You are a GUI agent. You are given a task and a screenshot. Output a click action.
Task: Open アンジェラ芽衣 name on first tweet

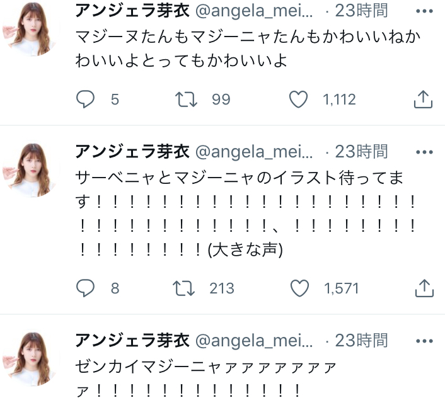pyautogui.click(x=132, y=11)
